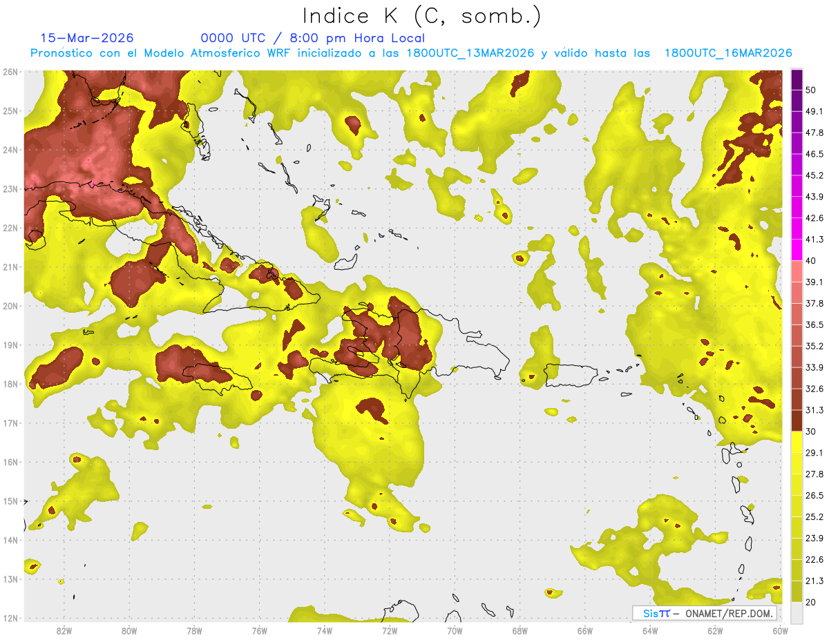Click the dark brown swatch just above 30
Viewport: 829px width, 640px height.
click(797, 420)
